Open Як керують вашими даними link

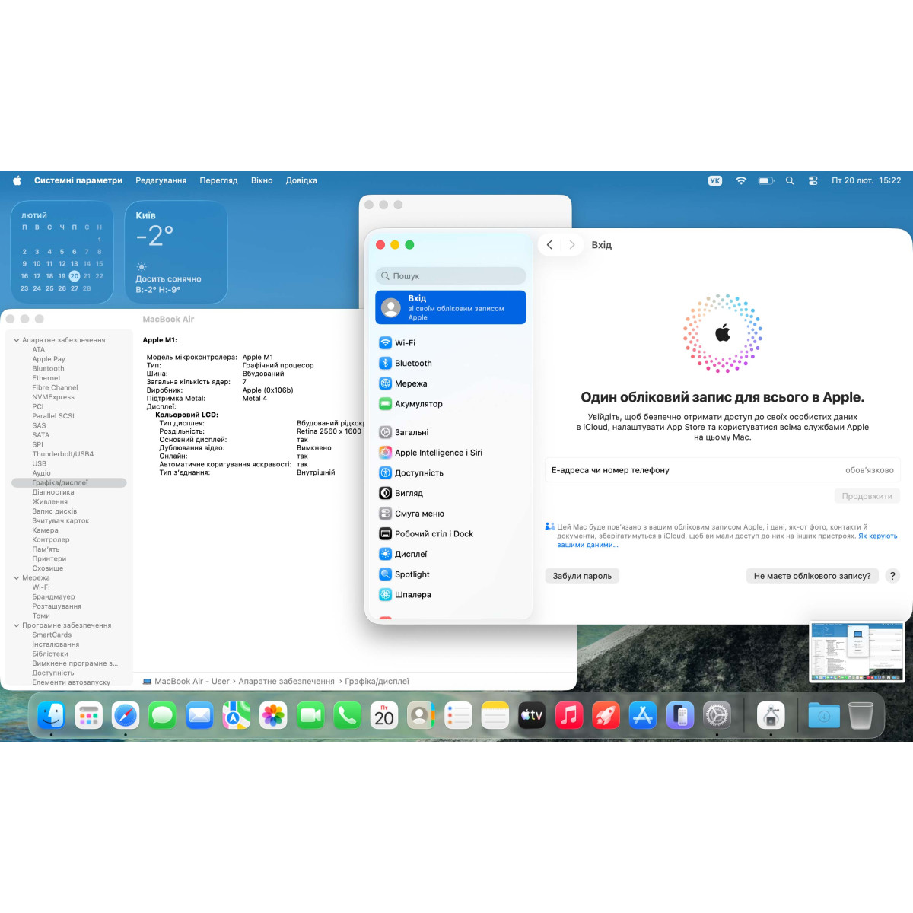coord(878,536)
